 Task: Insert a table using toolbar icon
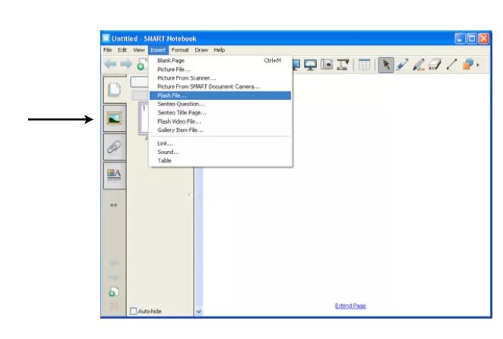click(365, 64)
